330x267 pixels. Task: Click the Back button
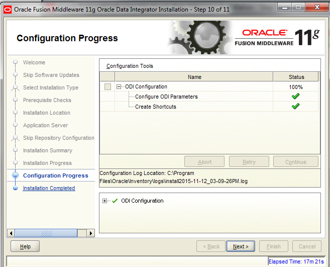(x=211, y=246)
